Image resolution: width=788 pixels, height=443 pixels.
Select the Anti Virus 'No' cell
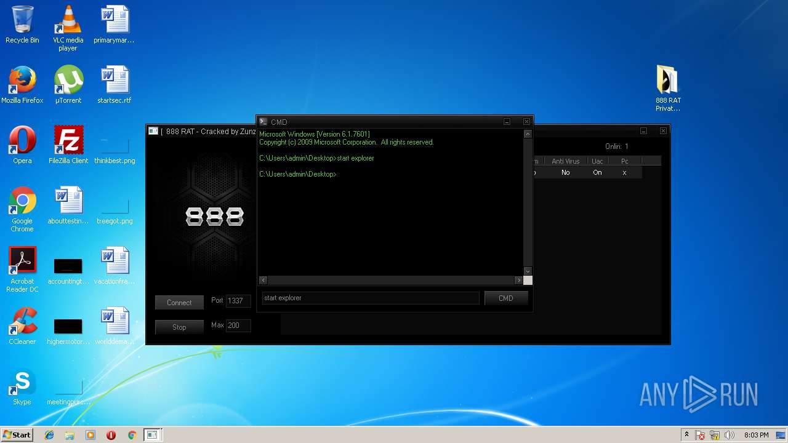pyautogui.click(x=565, y=173)
